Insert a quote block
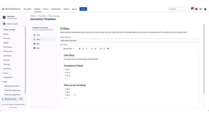Image resolution: width=209 pixels, height=117 pixels. (x=108, y=49)
